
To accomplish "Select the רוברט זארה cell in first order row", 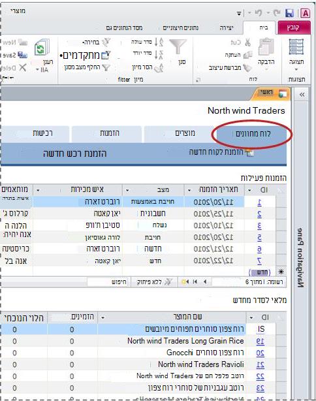I will coord(78,202).
